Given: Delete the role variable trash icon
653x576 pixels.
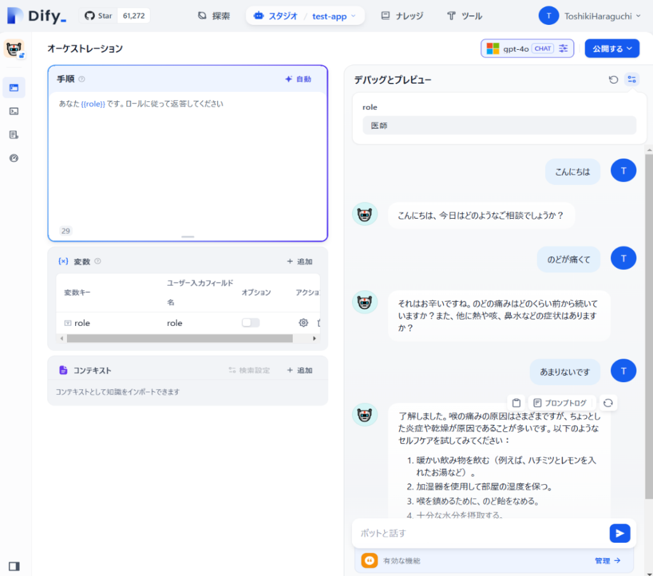Looking at the screenshot, I should click(x=319, y=323).
